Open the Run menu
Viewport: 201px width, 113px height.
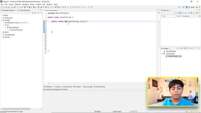44,4
